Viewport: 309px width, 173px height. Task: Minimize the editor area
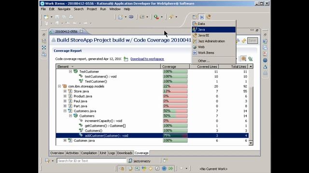(x=252, y=30)
